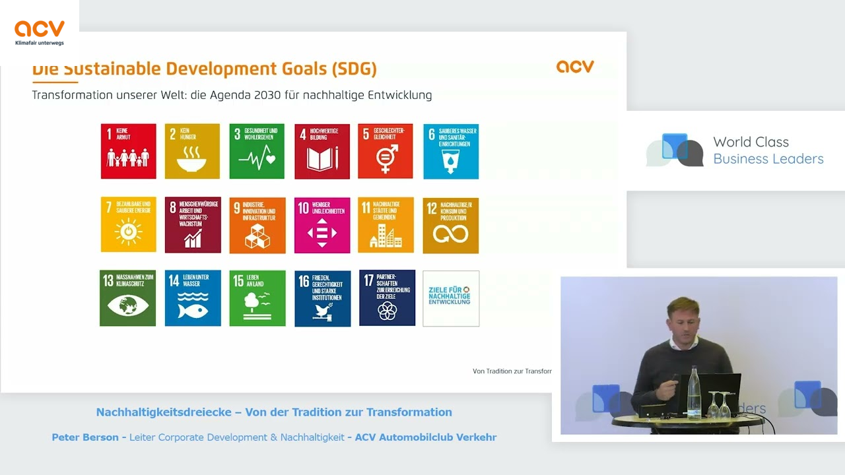Open SDG 11 Nachhaltige Städte und Gemeinden

point(386,225)
